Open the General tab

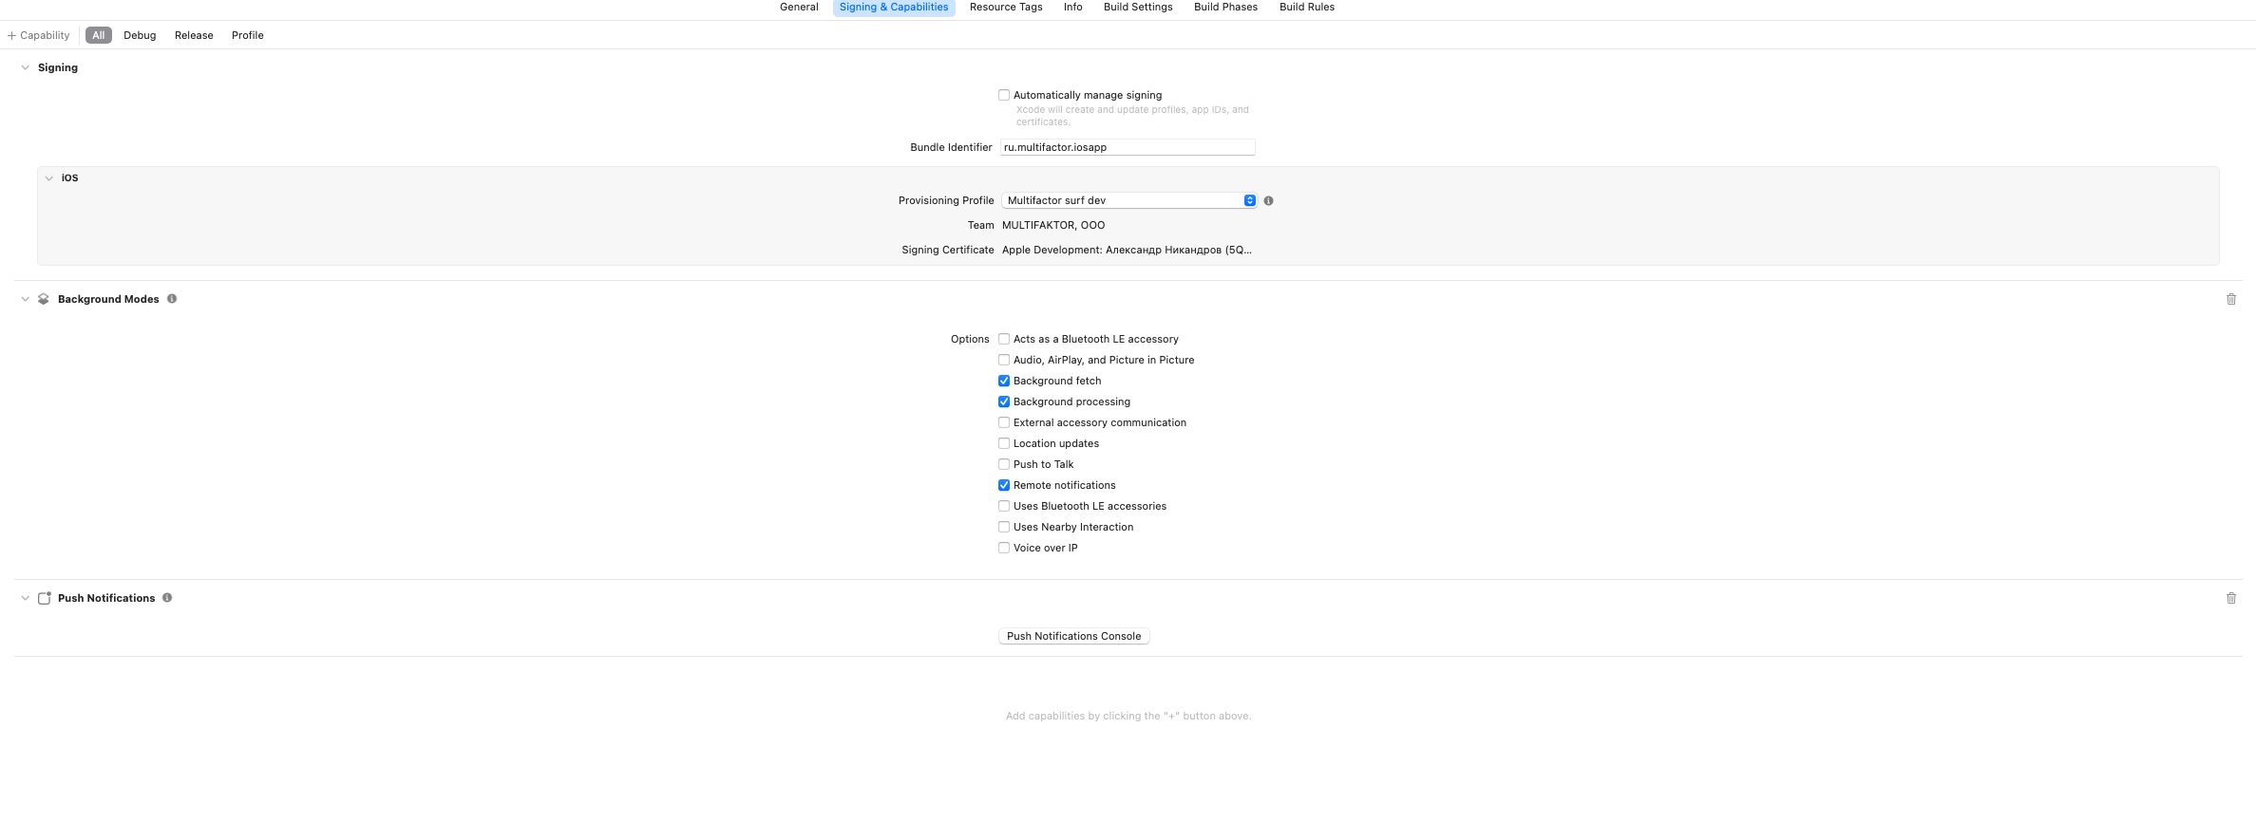799,7
